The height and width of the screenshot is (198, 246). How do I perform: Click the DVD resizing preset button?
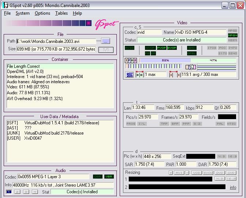(x=220, y=173)
